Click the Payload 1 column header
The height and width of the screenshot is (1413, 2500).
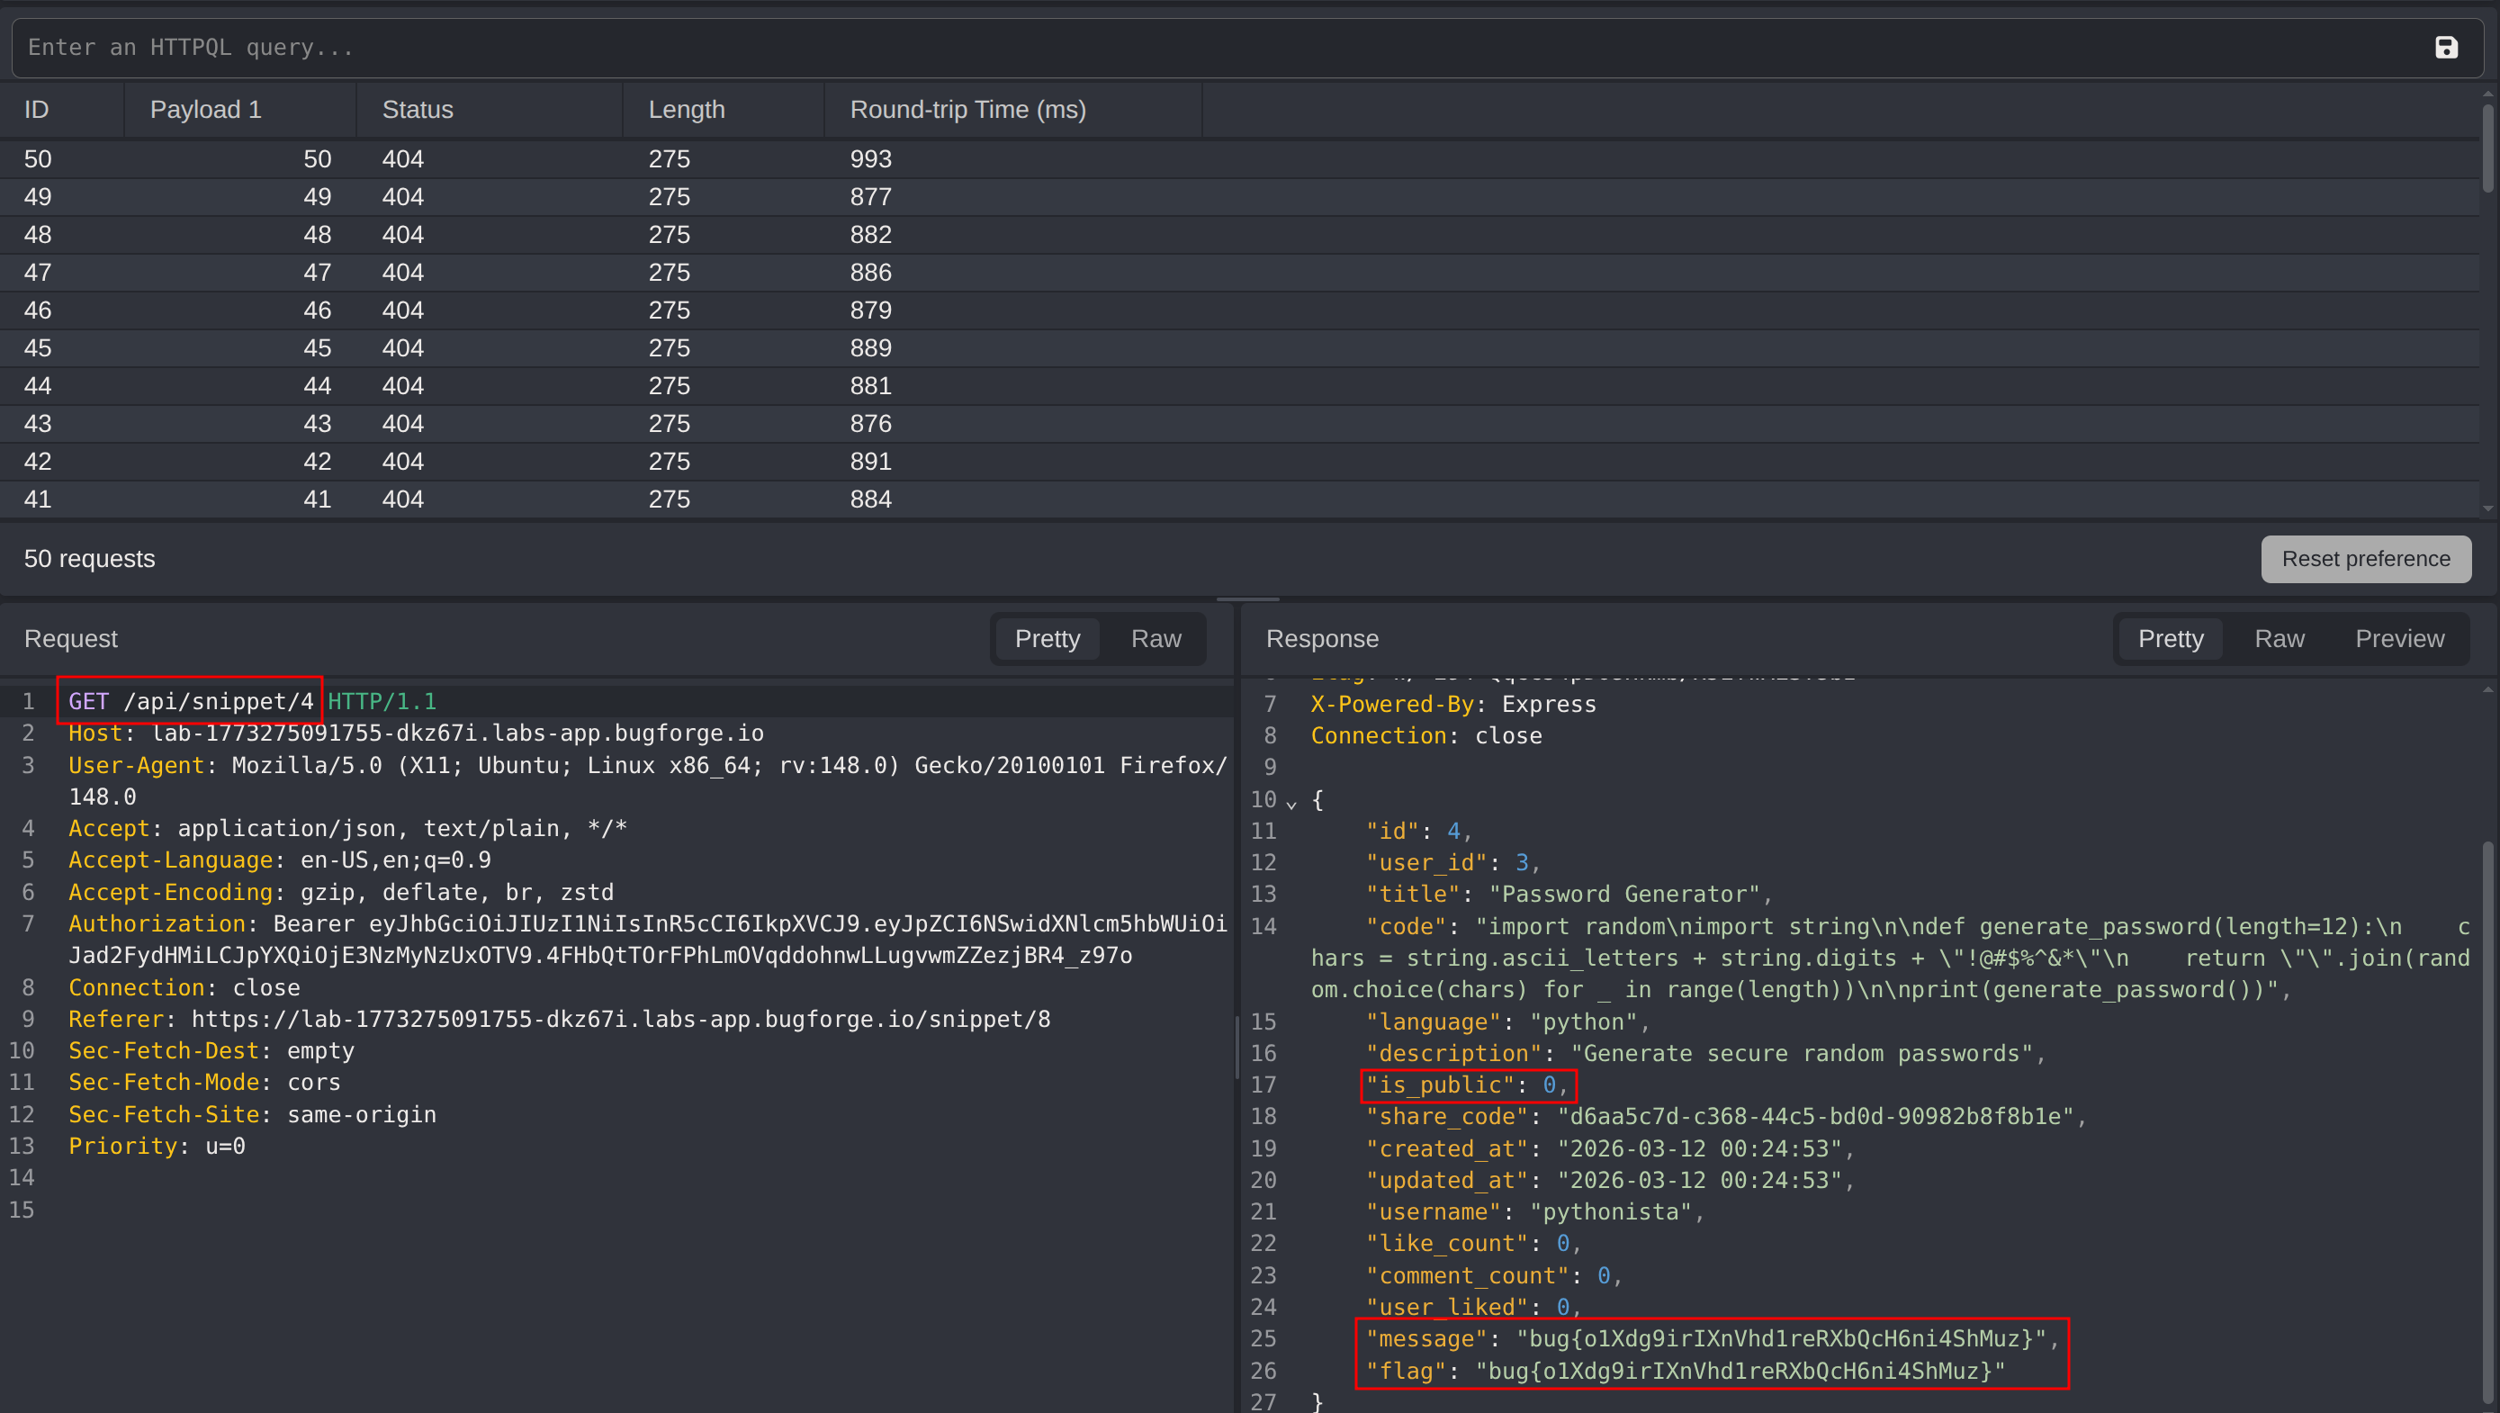206,110
